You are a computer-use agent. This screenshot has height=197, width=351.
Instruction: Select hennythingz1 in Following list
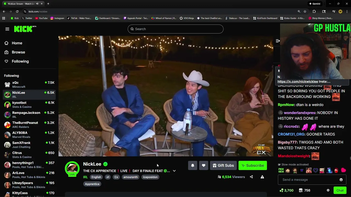(x=29, y=165)
